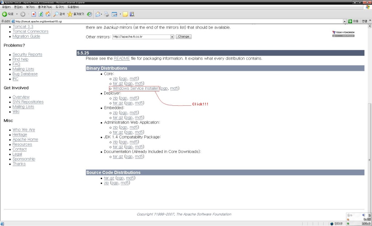Click the grey Forward arrow button
This screenshot has height=226, width=372.
tap(23, 14)
